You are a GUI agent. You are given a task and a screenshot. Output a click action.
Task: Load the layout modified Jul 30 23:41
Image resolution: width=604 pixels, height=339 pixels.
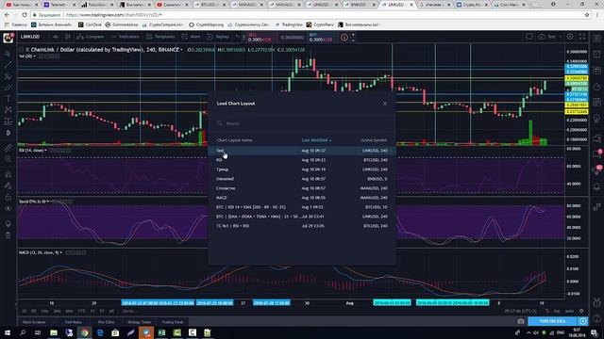(x=302, y=217)
